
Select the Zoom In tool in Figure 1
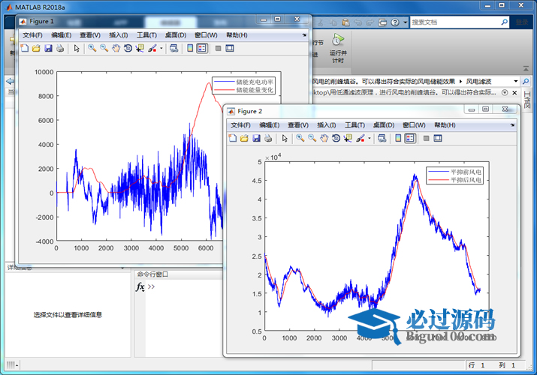92,49
